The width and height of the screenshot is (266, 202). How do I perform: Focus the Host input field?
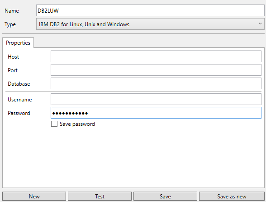(156, 56)
